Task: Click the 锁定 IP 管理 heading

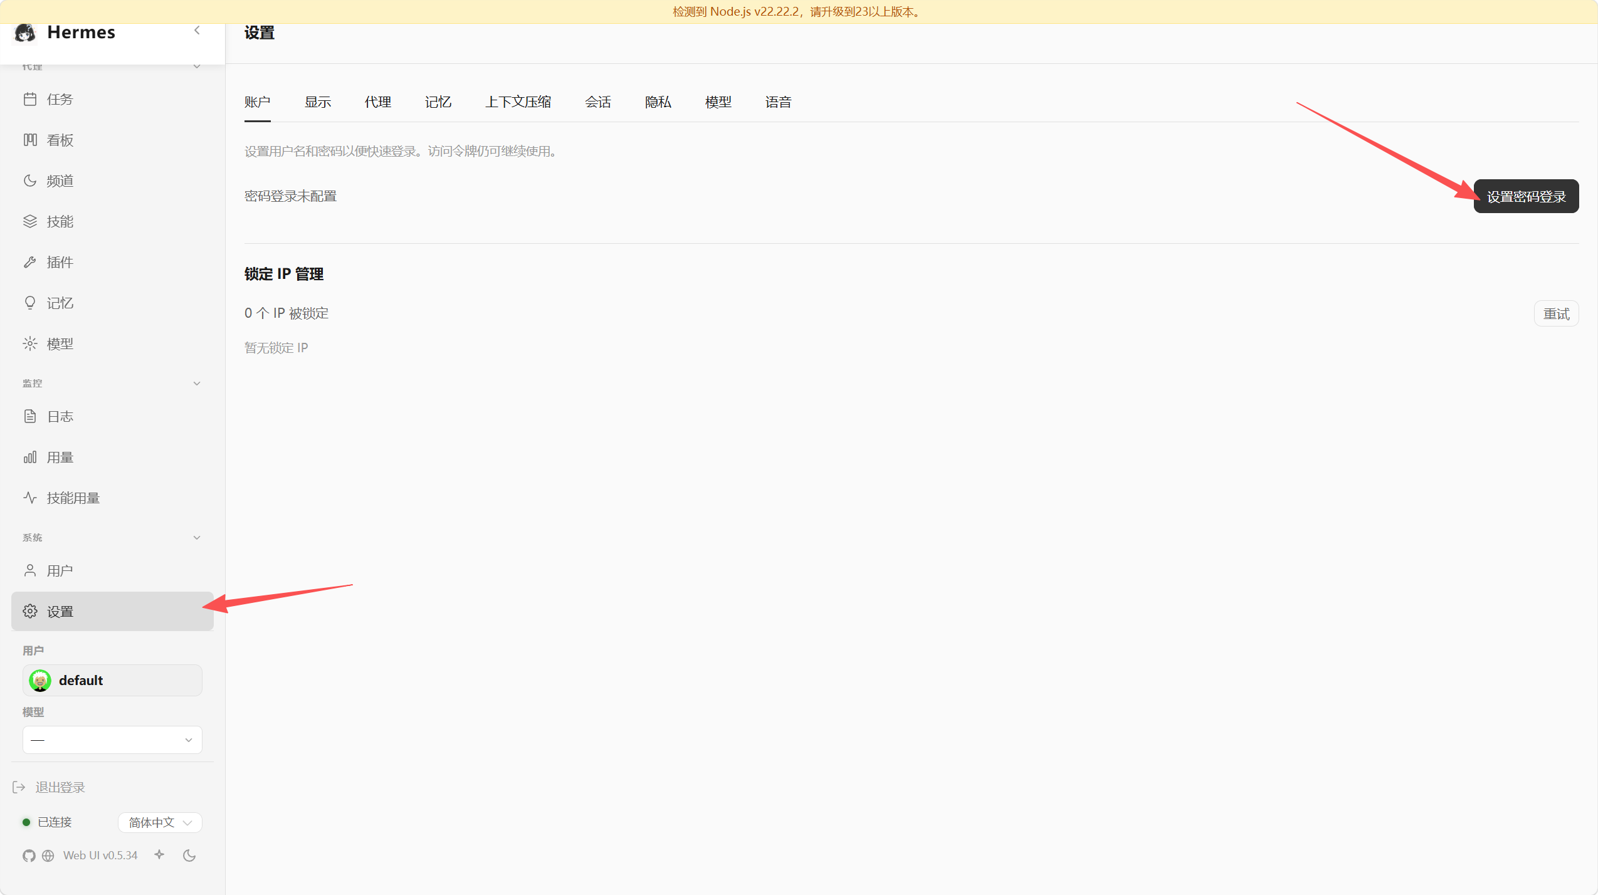Action: [284, 274]
